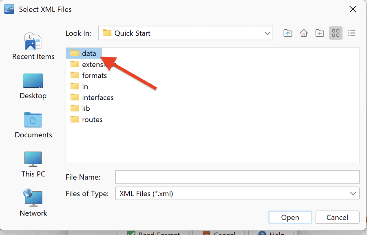Screen dimensions: 367x235
Task: Expand the Look In dropdown
Action: coord(267,33)
